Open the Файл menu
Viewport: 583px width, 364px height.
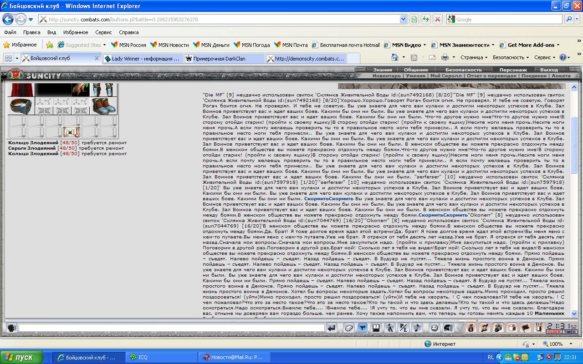(x=10, y=32)
